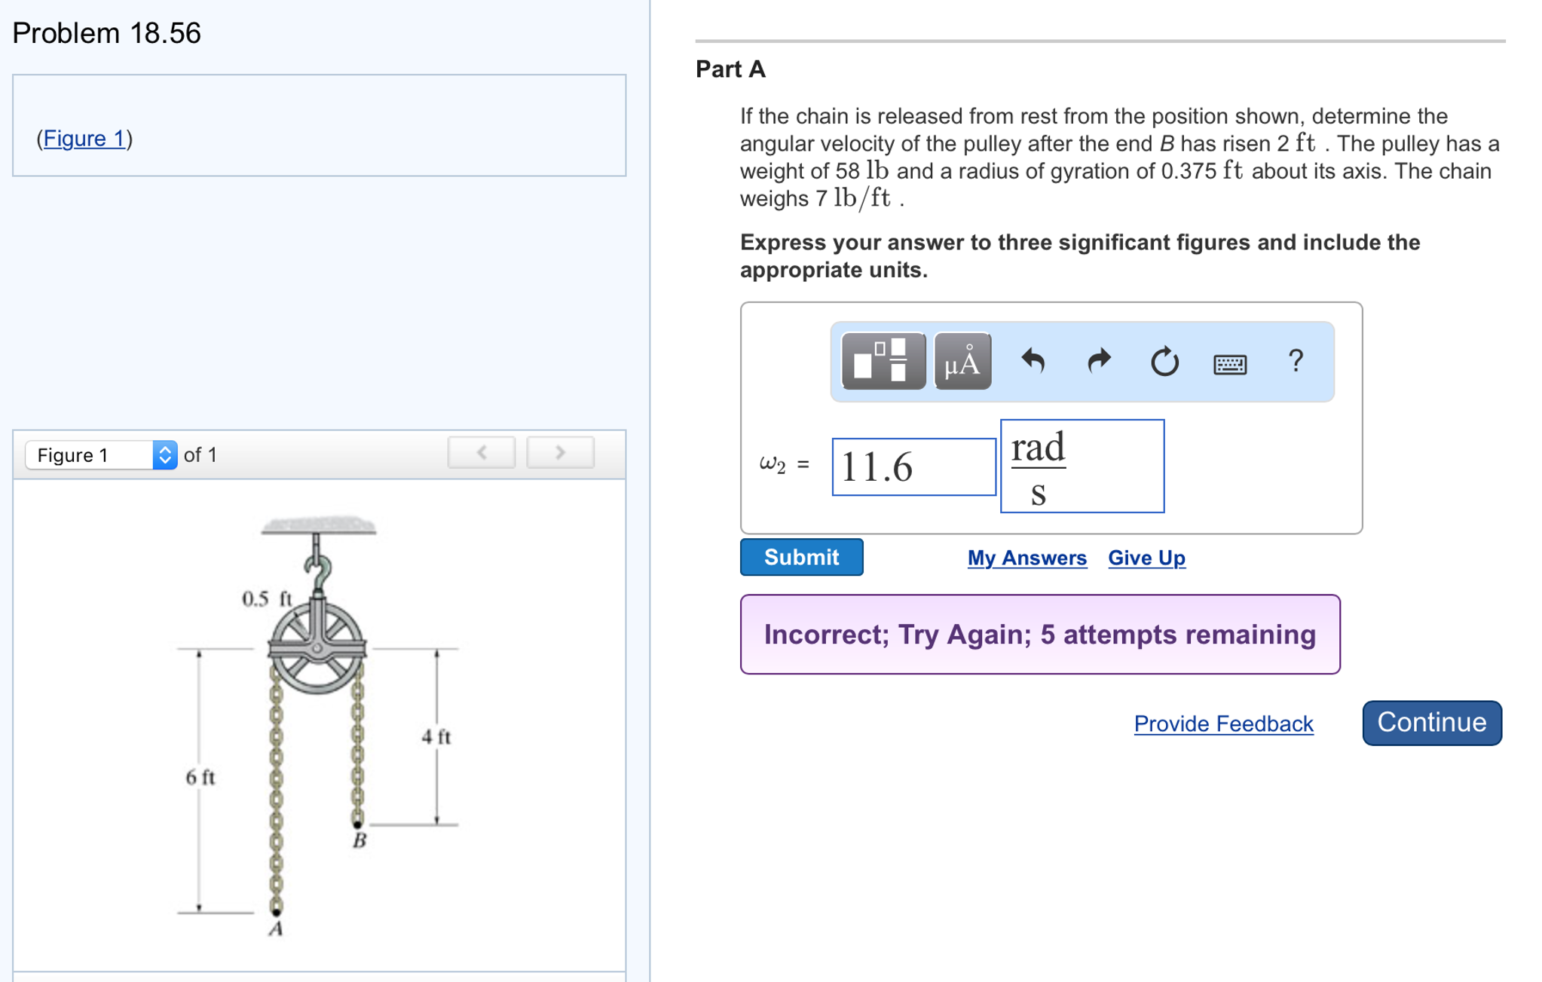The height and width of the screenshot is (982, 1542).
Task: Open the equation template editor icon
Action: pyautogui.click(x=883, y=362)
